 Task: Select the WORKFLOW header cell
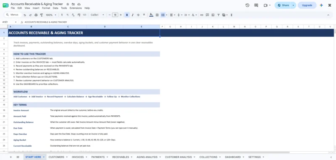pyautogui.click(x=87, y=92)
